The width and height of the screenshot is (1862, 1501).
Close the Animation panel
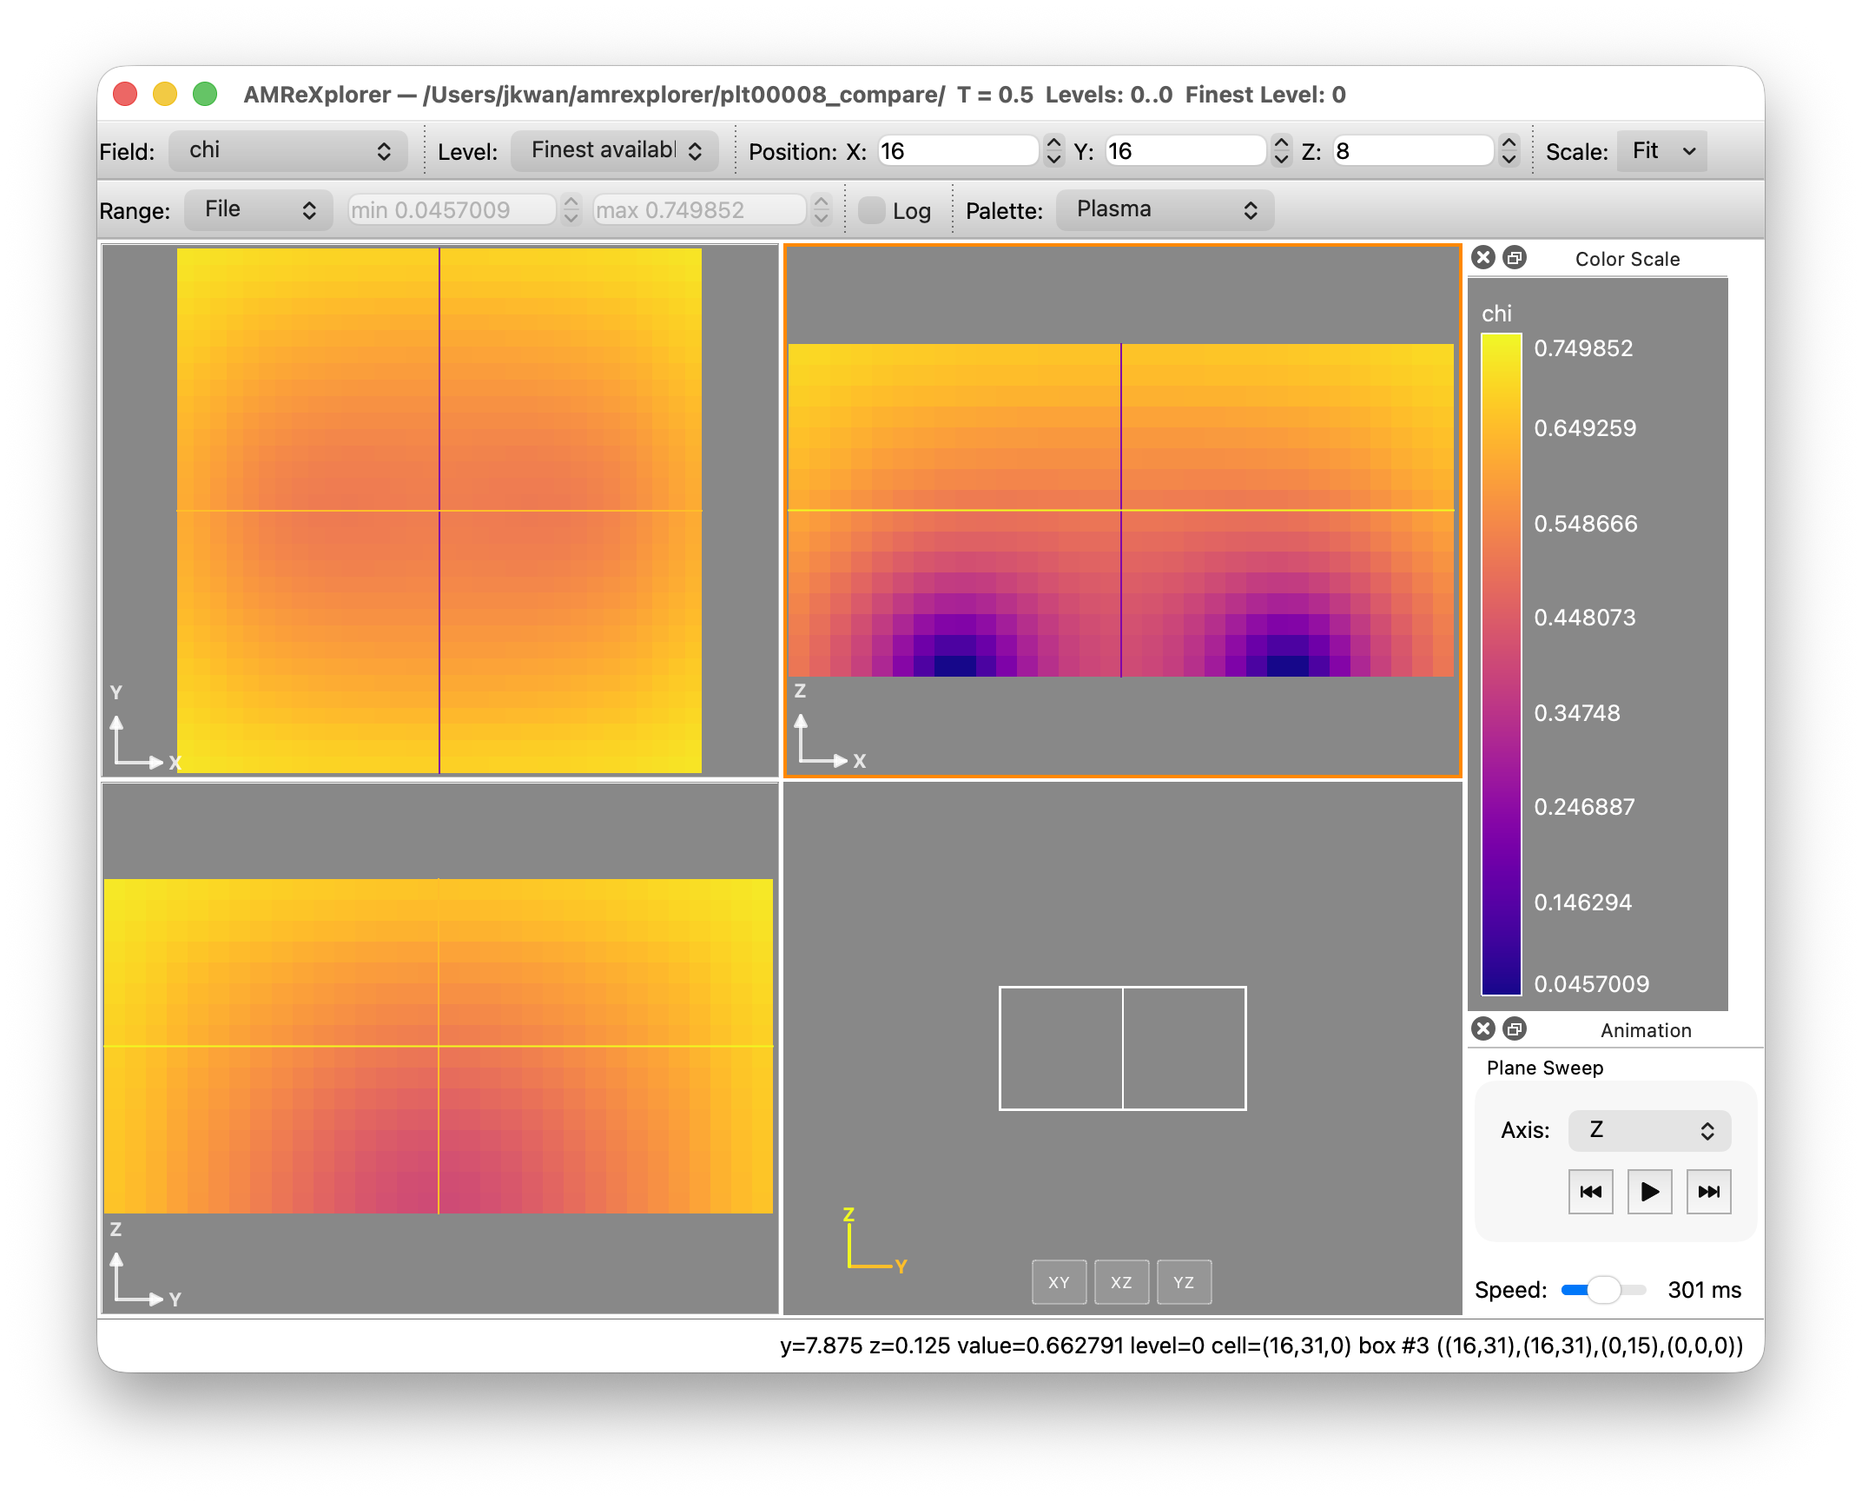click(x=1483, y=1029)
